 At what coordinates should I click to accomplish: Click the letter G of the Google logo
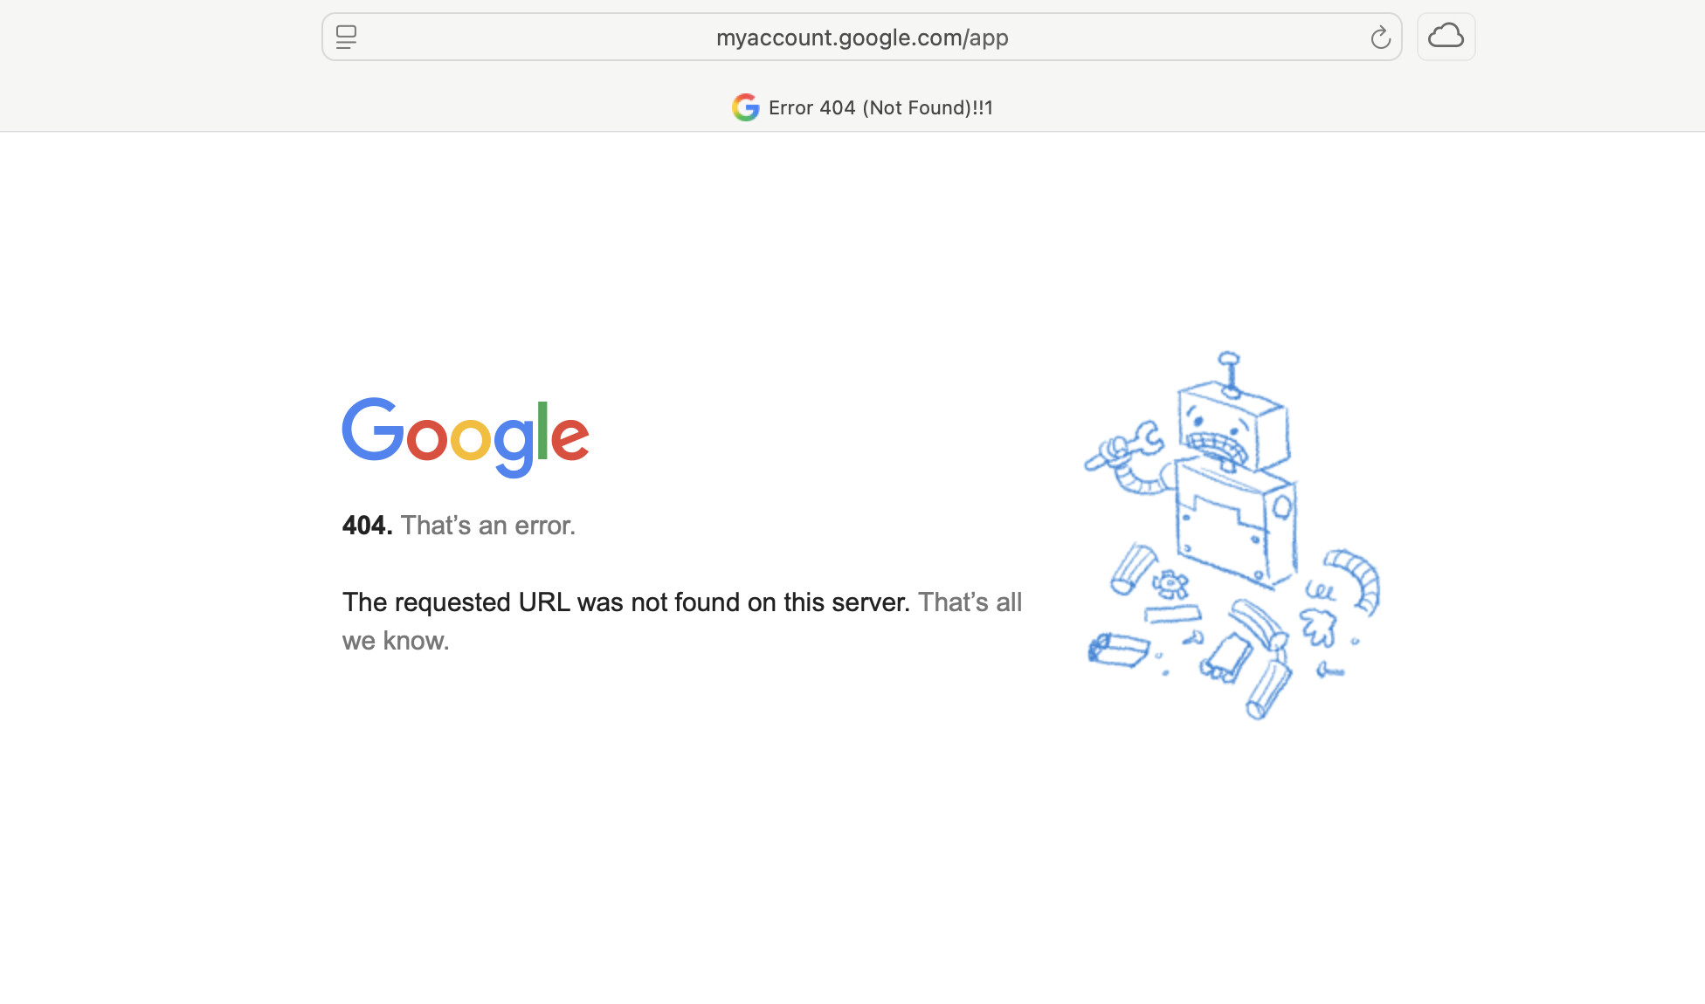373,430
